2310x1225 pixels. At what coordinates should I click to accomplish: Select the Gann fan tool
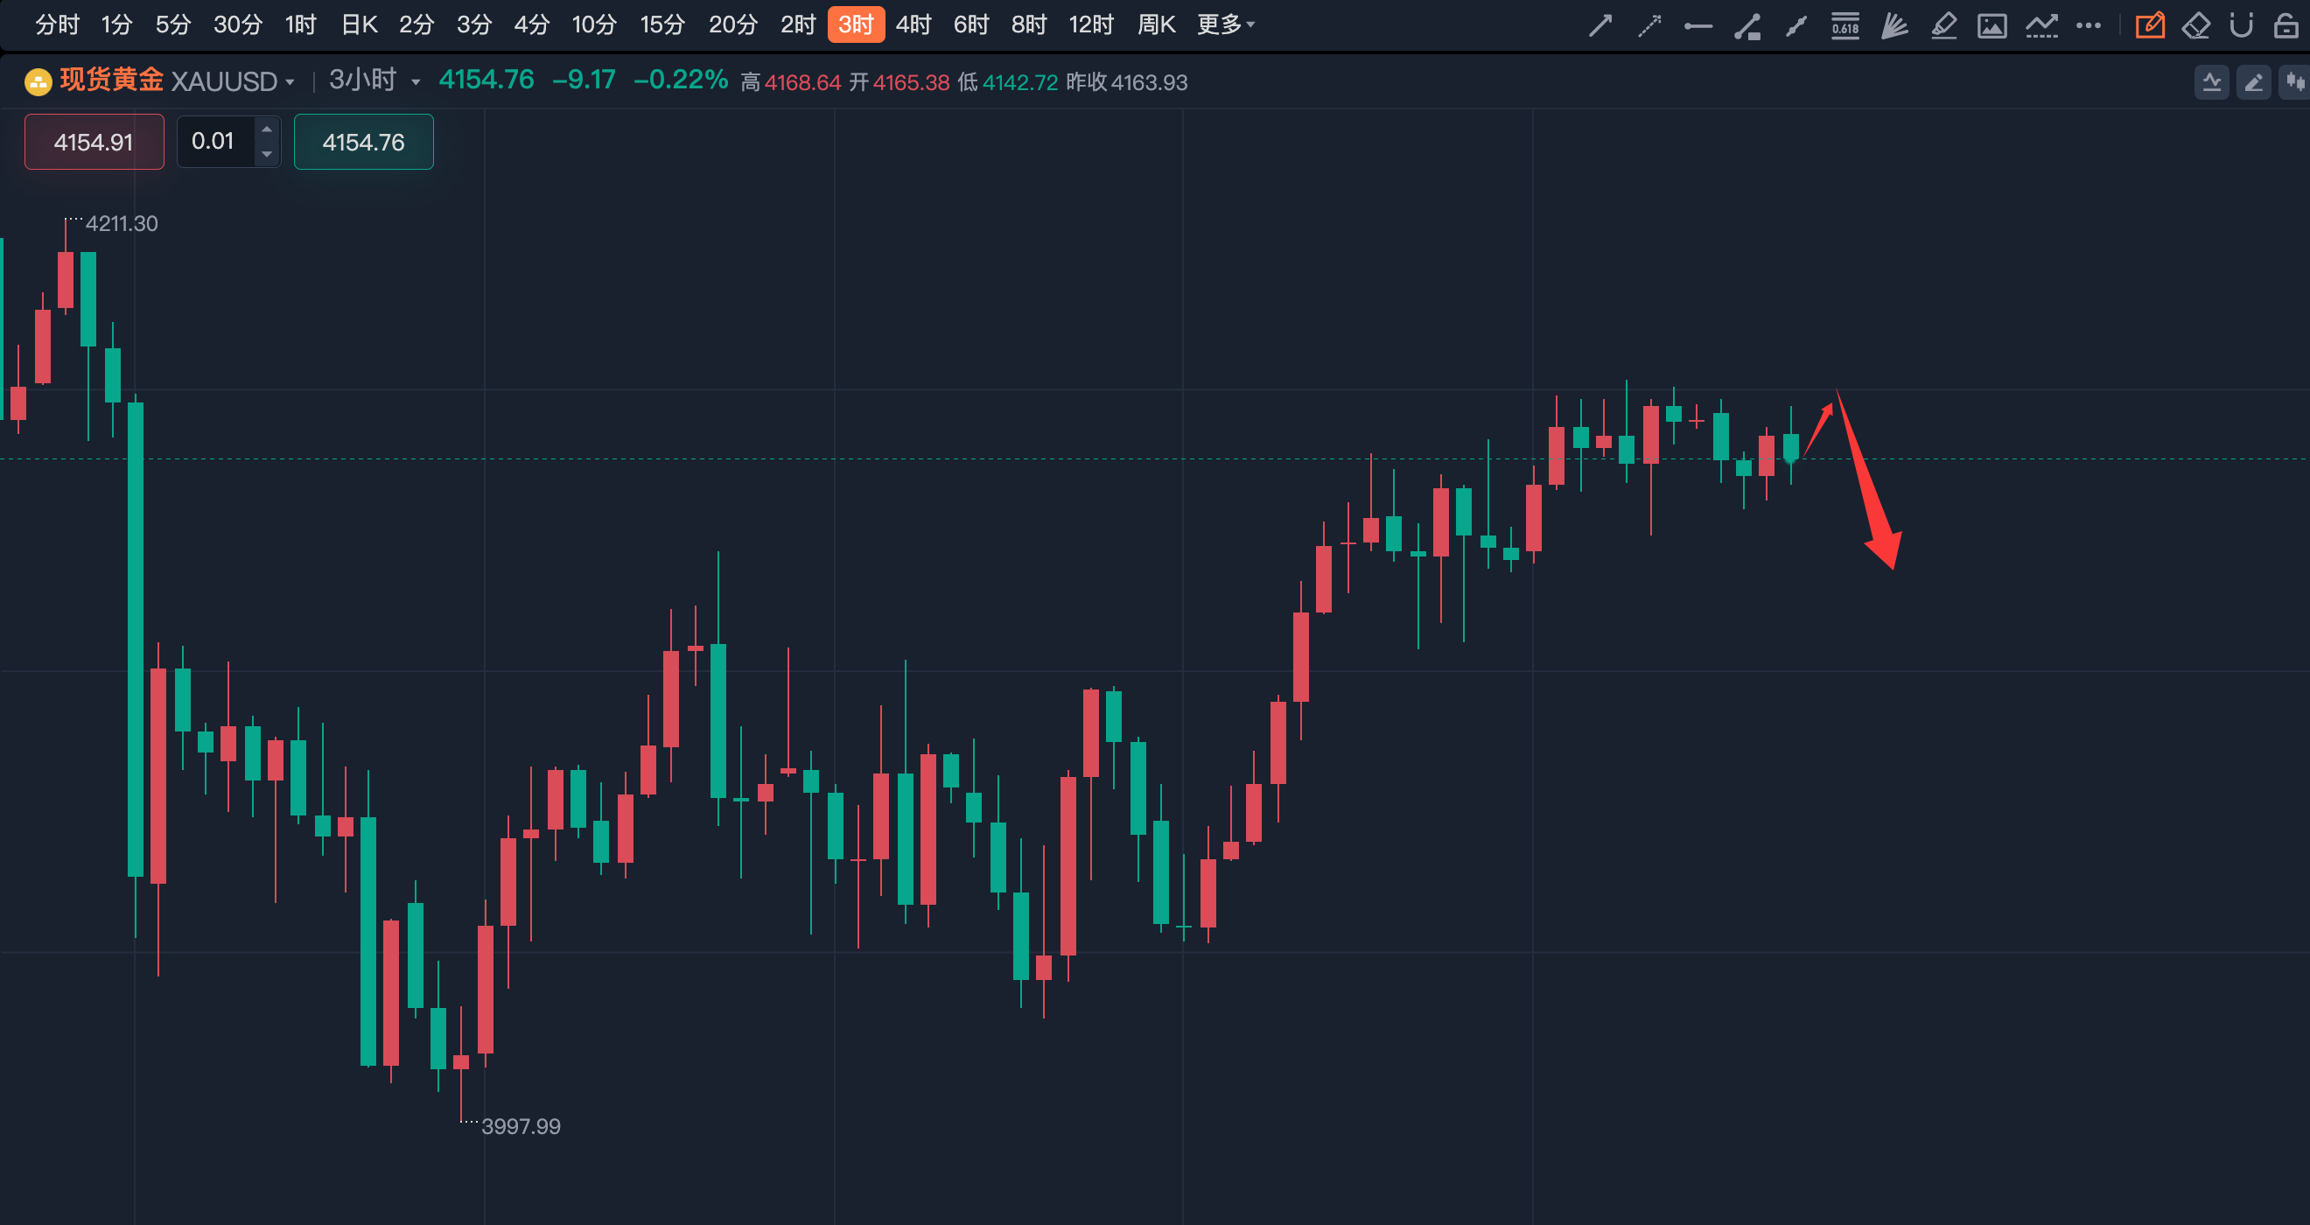pyautogui.click(x=1893, y=26)
